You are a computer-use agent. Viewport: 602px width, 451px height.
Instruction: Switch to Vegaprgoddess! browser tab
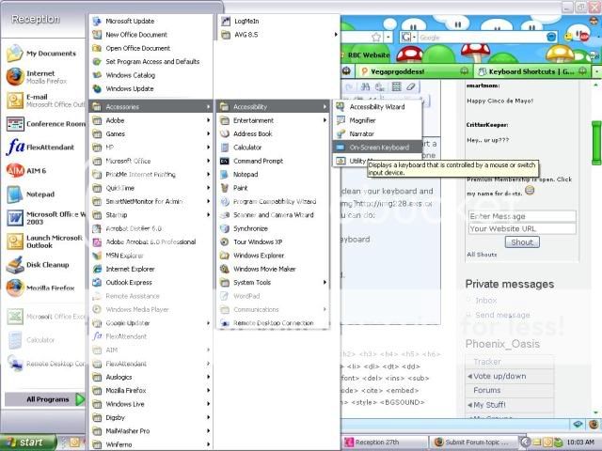coord(414,71)
